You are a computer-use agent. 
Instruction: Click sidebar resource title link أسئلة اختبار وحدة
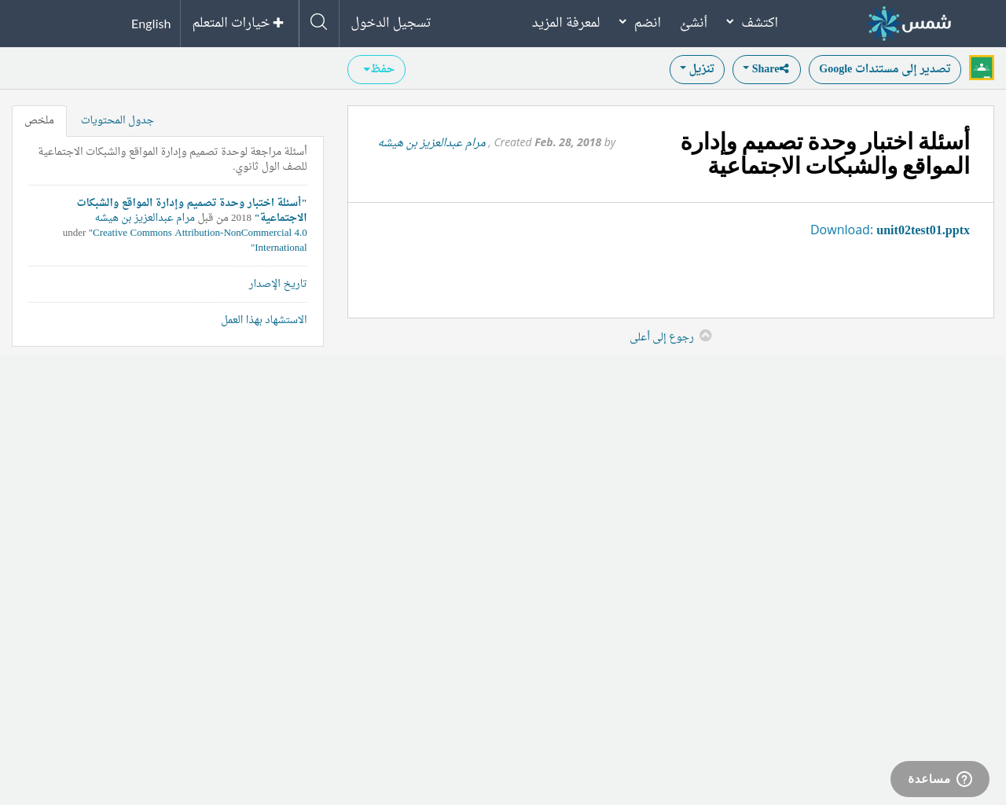tap(192, 210)
